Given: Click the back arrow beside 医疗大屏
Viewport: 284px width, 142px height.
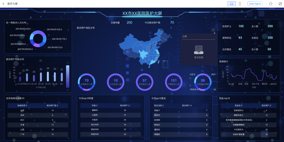Looking at the screenshot, I should click(x=3, y=4).
